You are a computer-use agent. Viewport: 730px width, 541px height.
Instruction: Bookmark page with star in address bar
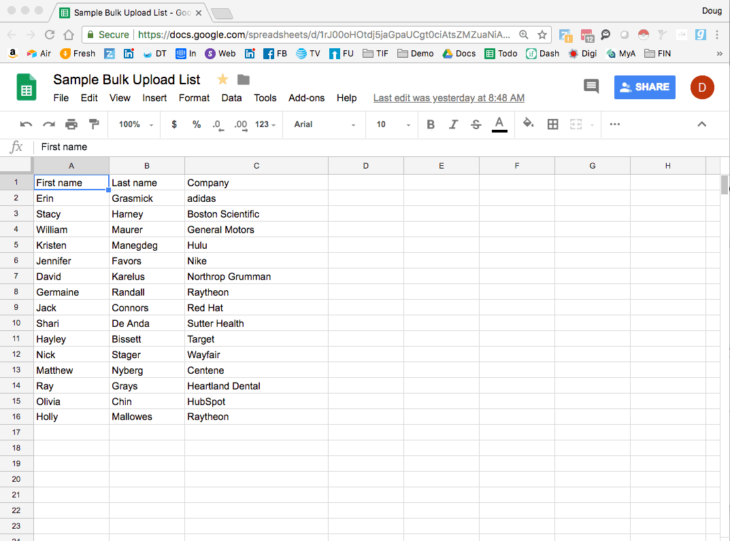coord(542,35)
